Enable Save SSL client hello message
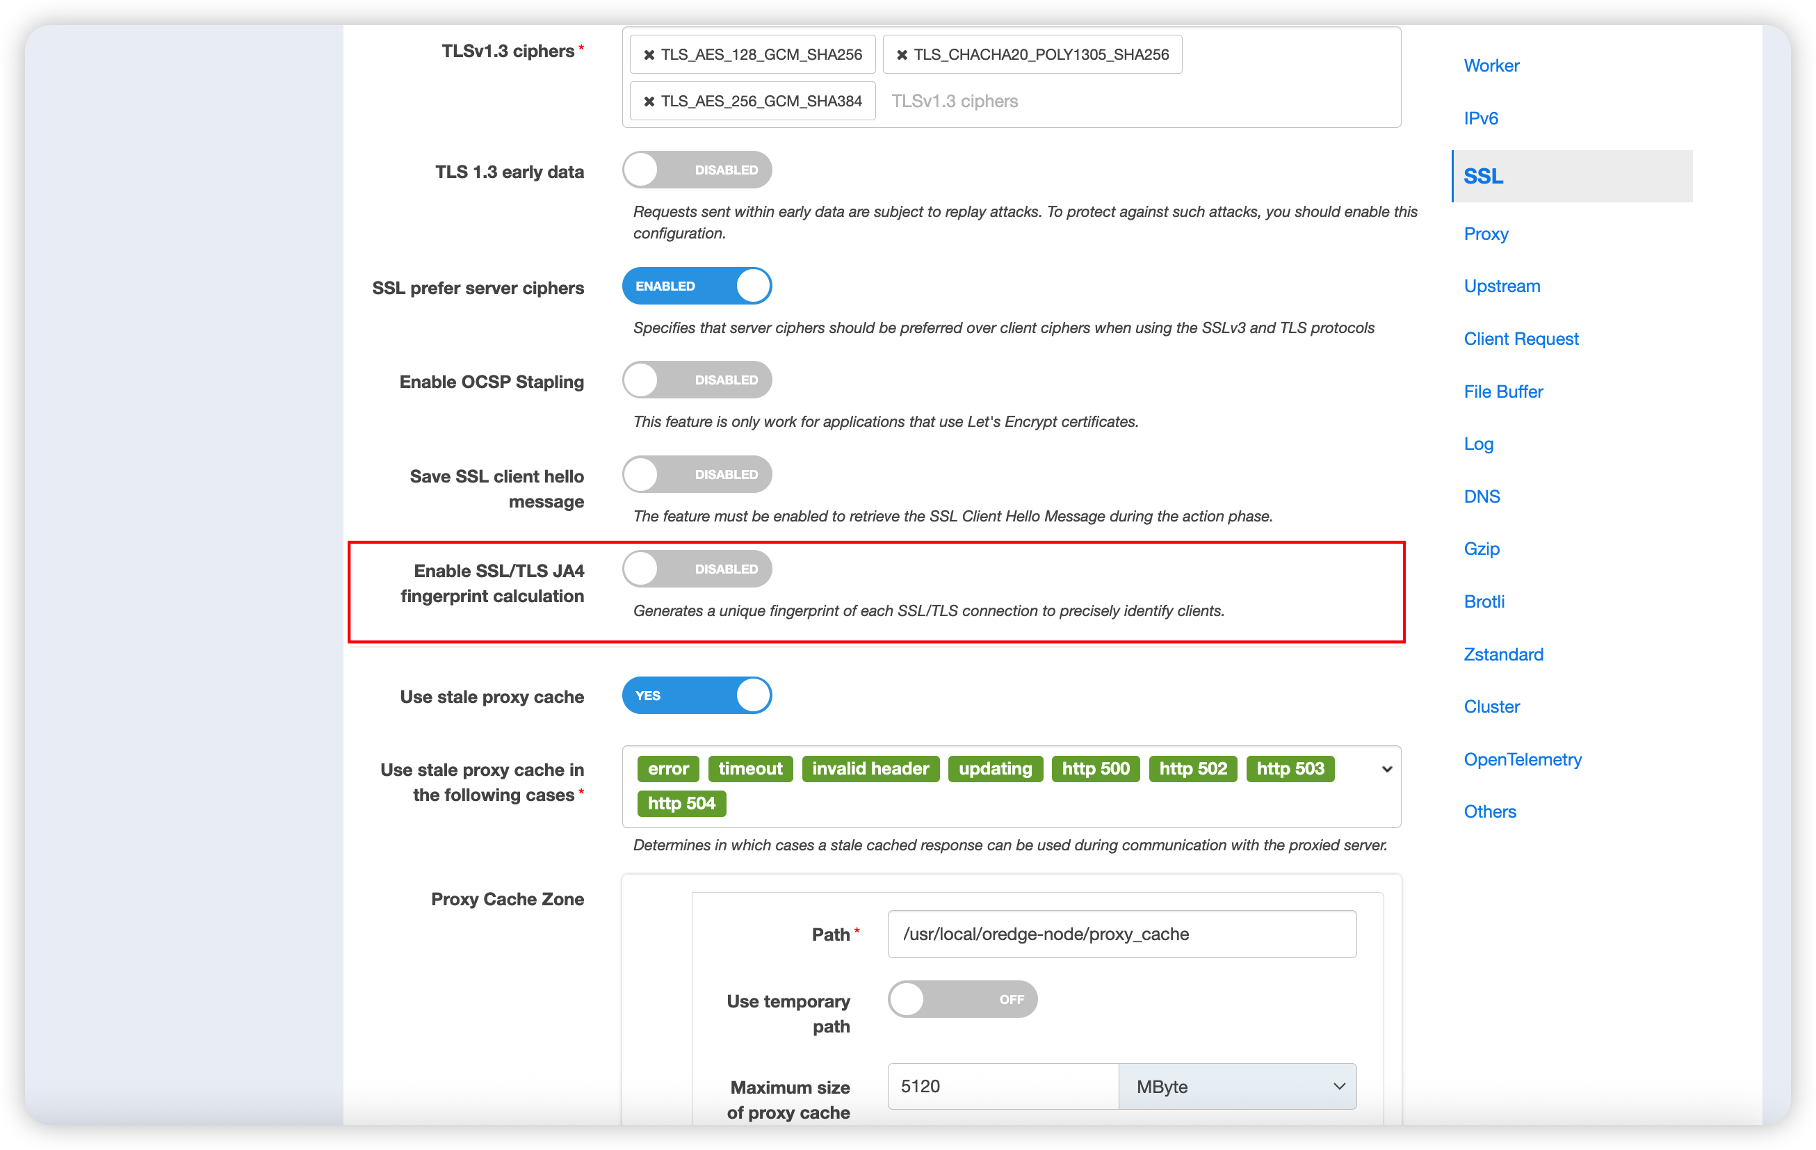The height and width of the screenshot is (1150, 1816). click(696, 473)
